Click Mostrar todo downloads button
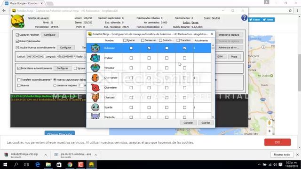Screen dimensions: 301x169 coord(282,154)
